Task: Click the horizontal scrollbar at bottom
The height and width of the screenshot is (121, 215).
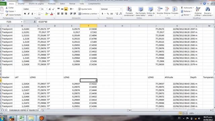Action: click(x=159, y=110)
